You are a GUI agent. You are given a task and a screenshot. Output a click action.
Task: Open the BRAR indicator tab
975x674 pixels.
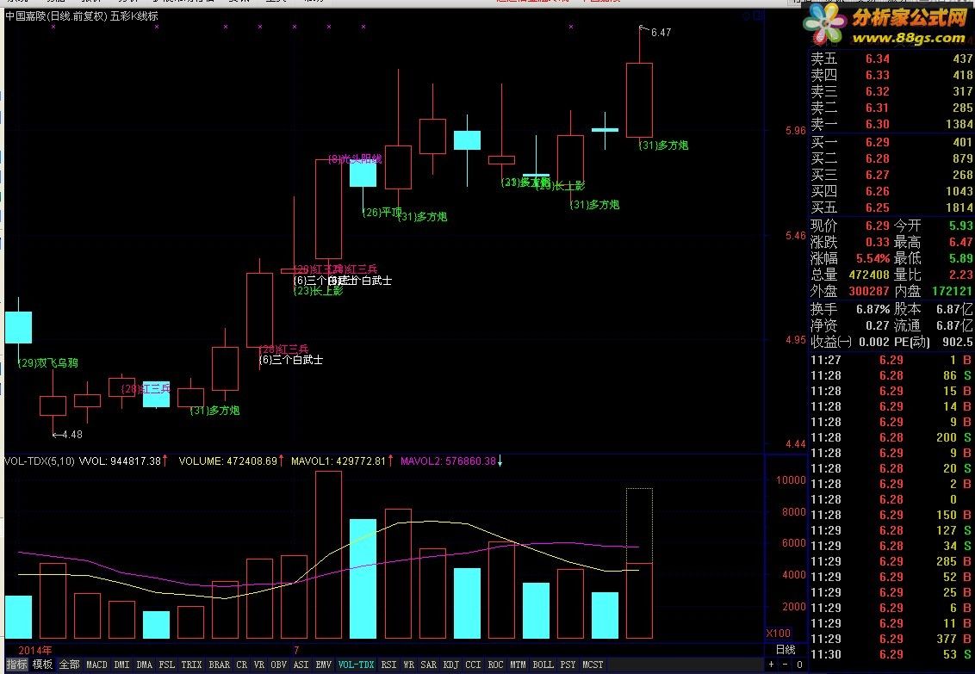219,665
